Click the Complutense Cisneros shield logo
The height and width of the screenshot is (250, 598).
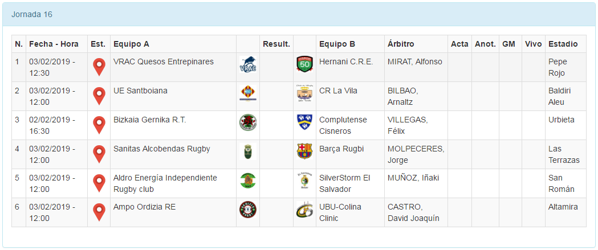click(304, 122)
